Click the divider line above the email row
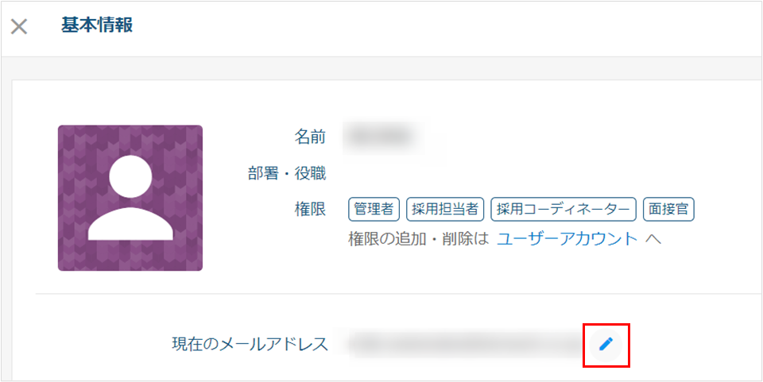Viewport: 763px width, 382px height. [x=399, y=294]
